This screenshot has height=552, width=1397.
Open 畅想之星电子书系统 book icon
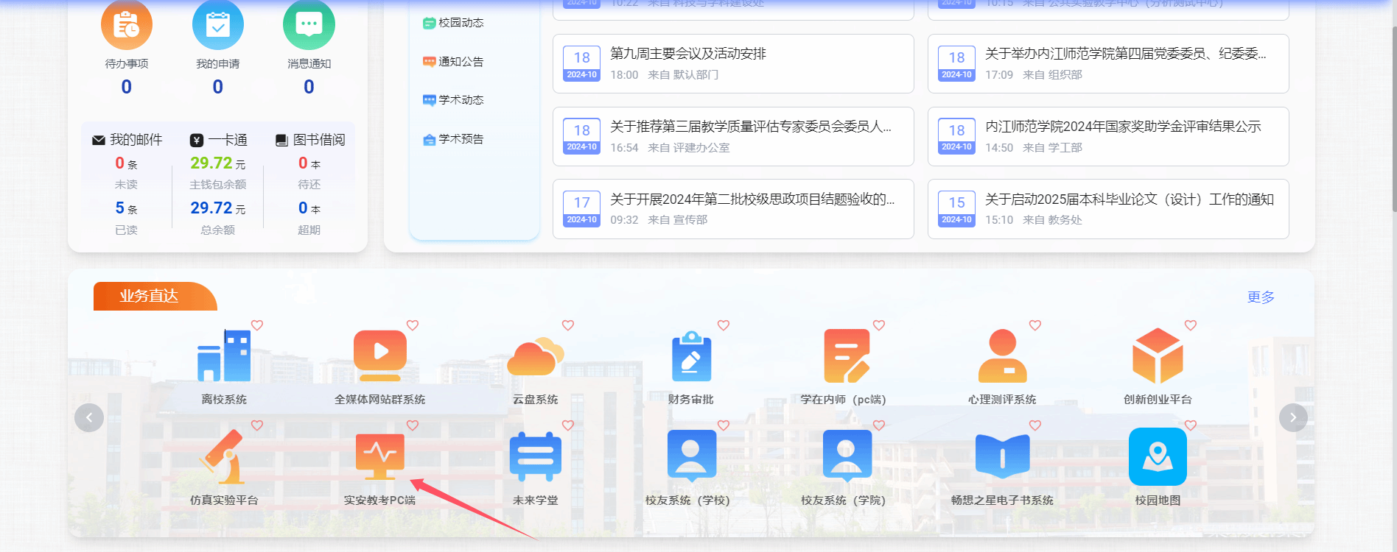tap(1002, 456)
